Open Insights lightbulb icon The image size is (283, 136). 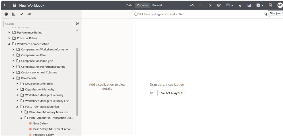pos(240,5)
